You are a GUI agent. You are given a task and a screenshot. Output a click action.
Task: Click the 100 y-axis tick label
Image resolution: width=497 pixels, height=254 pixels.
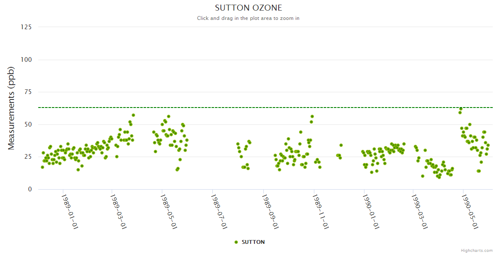pyautogui.click(x=26, y=60)
